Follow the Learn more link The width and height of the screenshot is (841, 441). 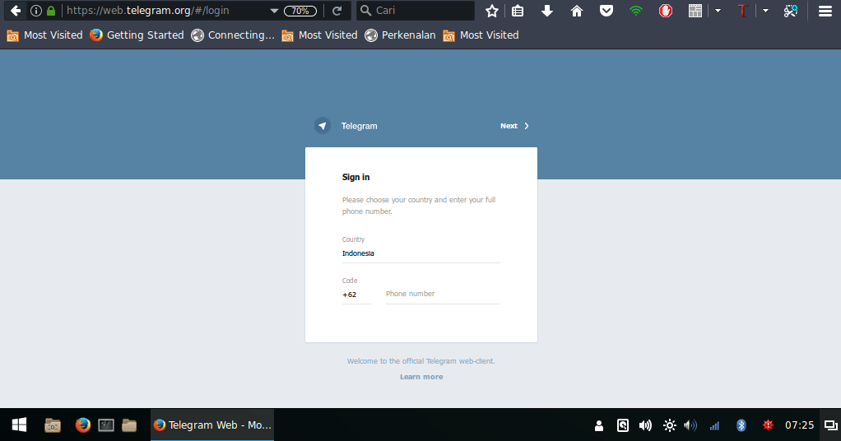coord(421,377)
